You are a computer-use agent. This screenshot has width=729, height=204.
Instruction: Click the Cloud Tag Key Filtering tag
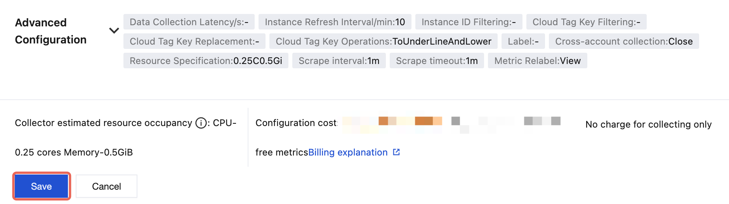(586, 22)
